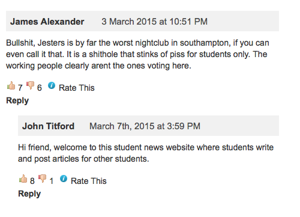Click info icon on John Titford's rating
The height and width of the screenshot is (217, 300).
click(64, 179)
